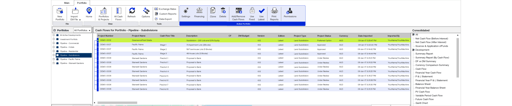The image size is (512, 106).
Task: Expand Investment Portfolio tree node
Action: tap(54, 39)
